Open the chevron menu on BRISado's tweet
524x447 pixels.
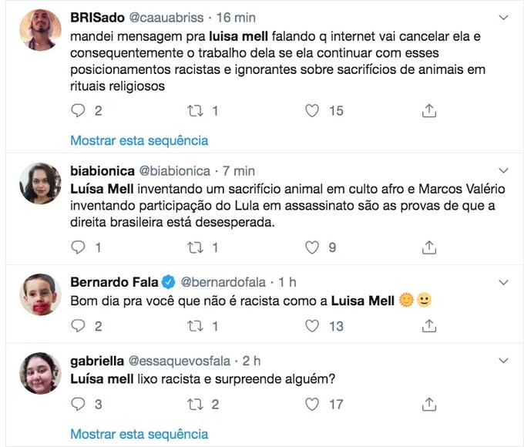504,17
